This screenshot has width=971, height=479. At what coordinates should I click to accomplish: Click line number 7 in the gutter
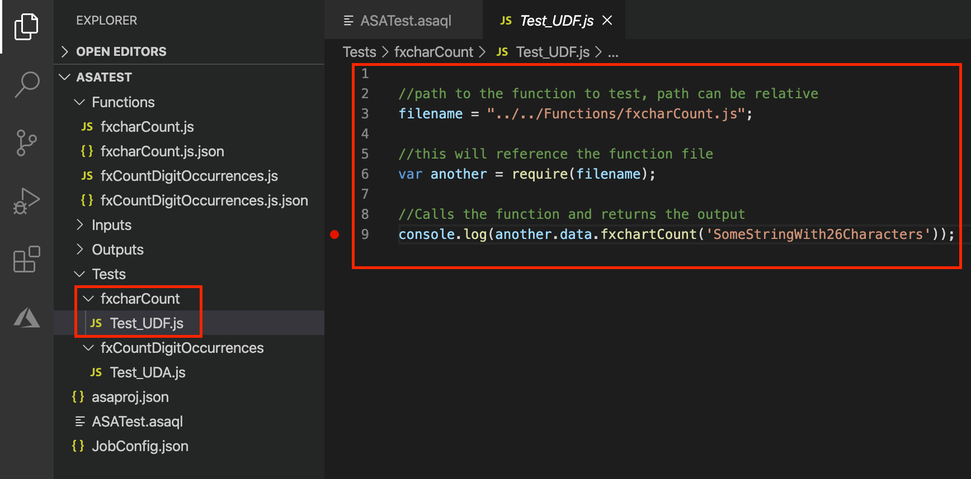coord(365,194)
